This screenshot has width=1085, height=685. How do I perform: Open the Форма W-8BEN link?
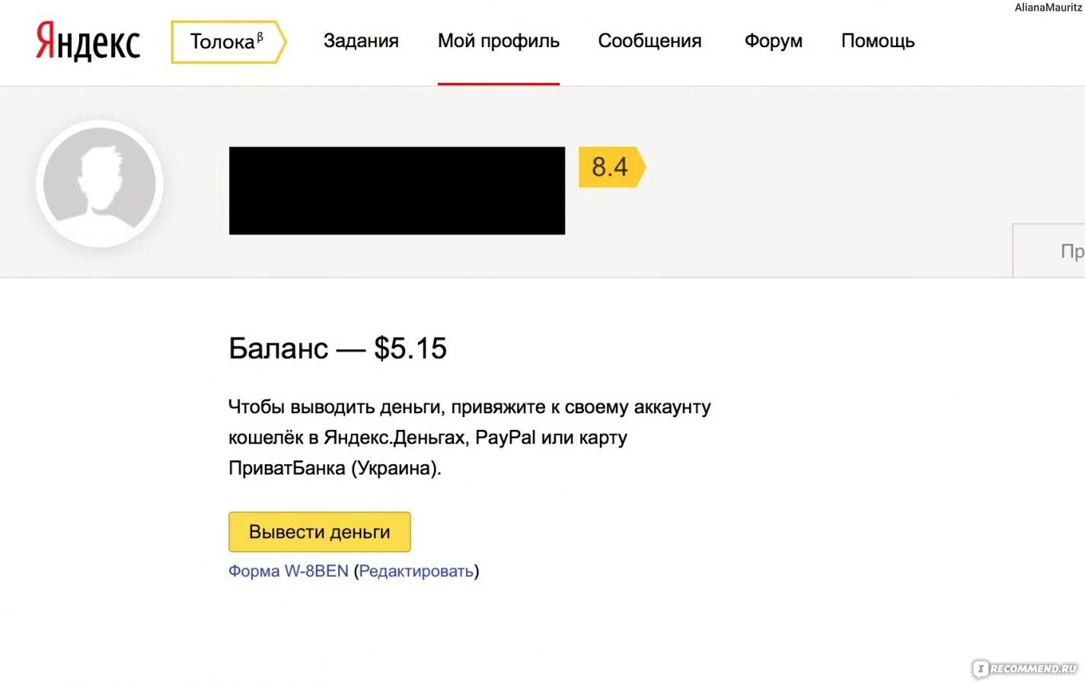(x=289, y=571)
